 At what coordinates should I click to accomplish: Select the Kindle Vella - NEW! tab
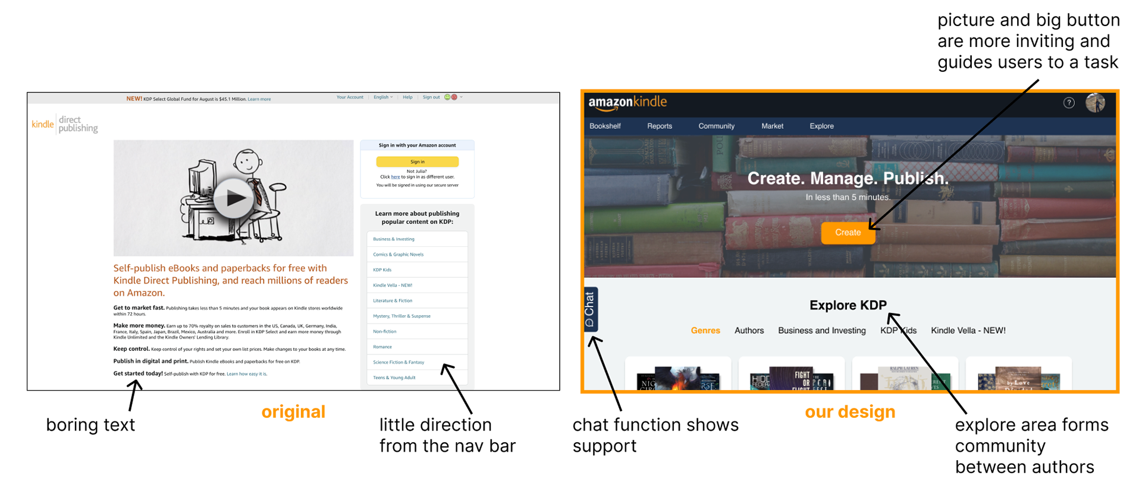click(x=968, y=331)
